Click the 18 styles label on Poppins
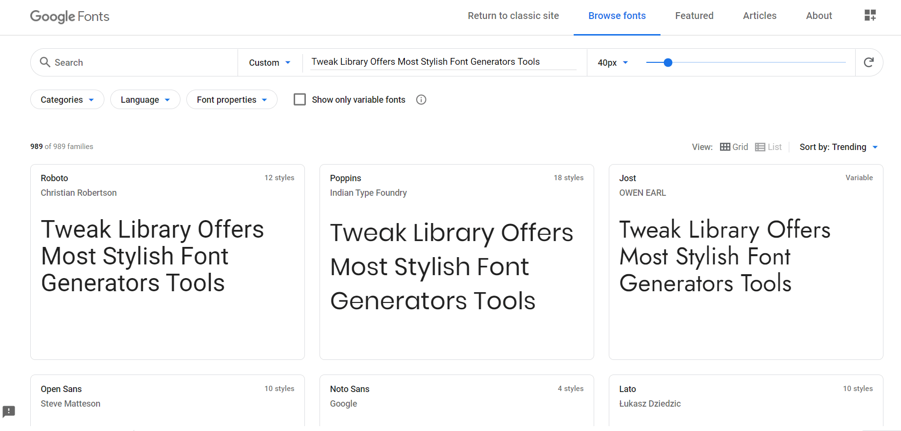This screenshot has width=901, height=431. 569,178
